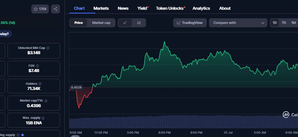
Task: Click the 3:00 AM axis label
Action: pyautogui.click(x=260, y=133)
